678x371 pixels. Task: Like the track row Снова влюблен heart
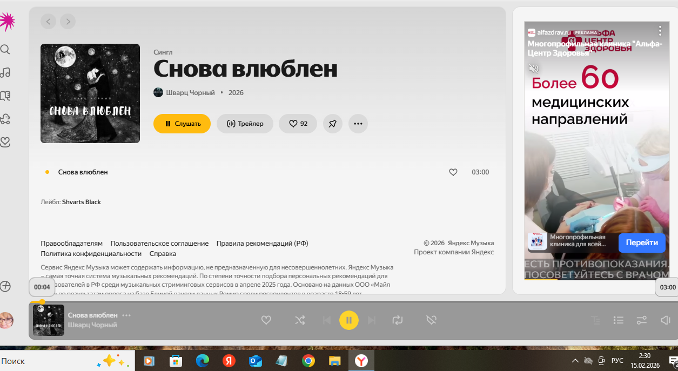coord(453,172)
